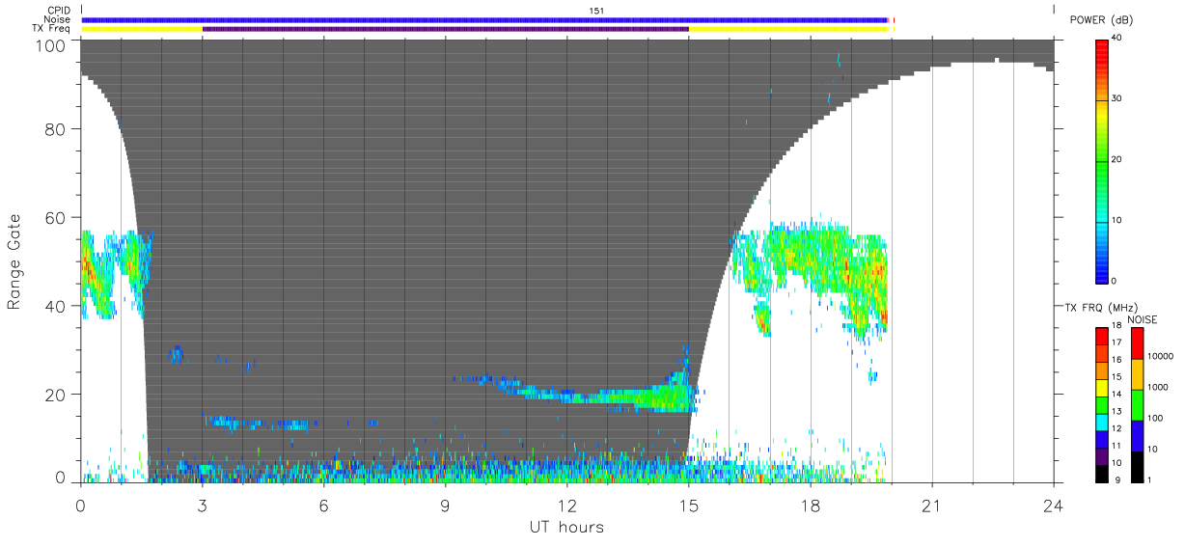Click the CPID value 151
Image resolution: width=1185 pixels, height=547 pixels.
pyautogui.click(x=596, y=11)
